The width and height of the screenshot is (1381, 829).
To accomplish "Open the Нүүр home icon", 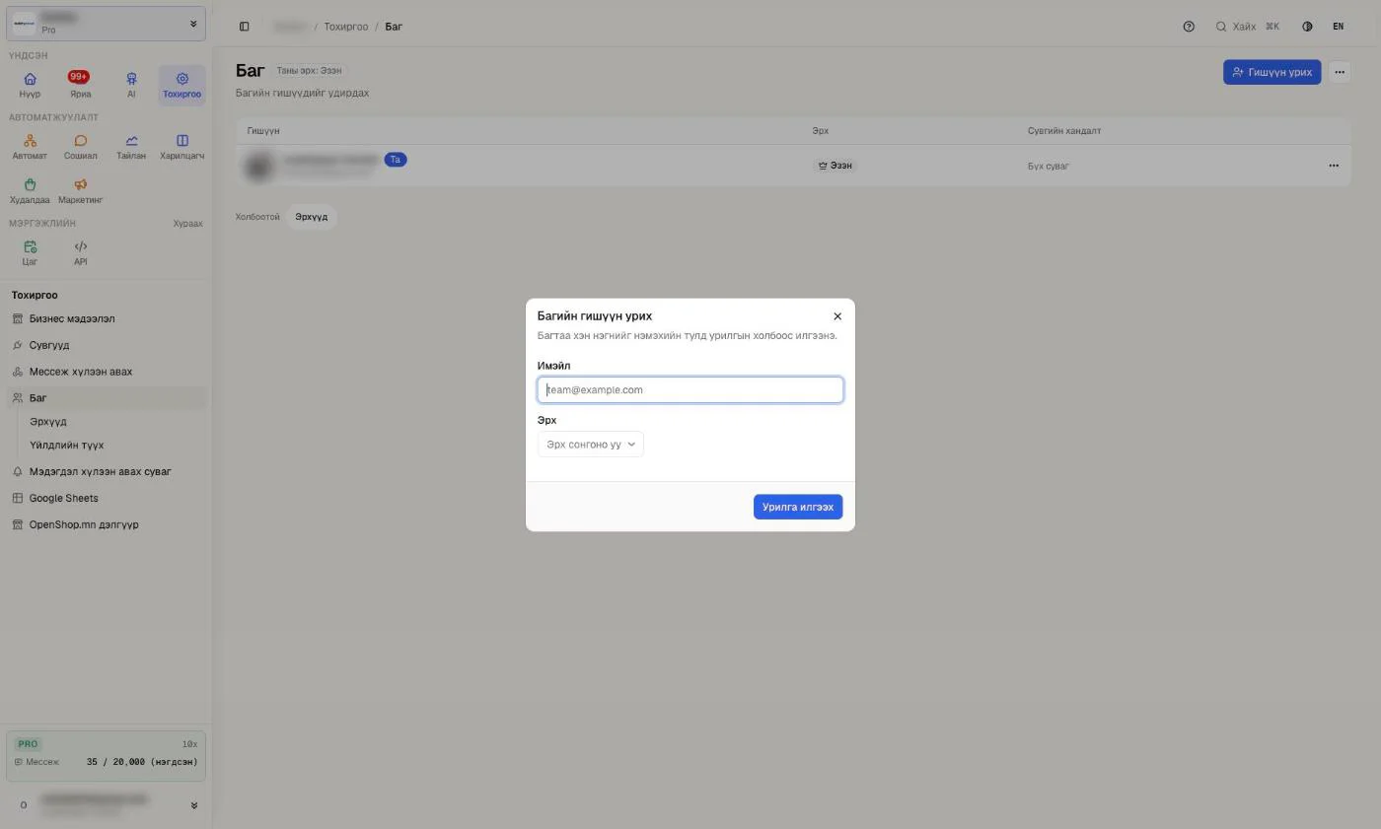I will click(30, 85).
